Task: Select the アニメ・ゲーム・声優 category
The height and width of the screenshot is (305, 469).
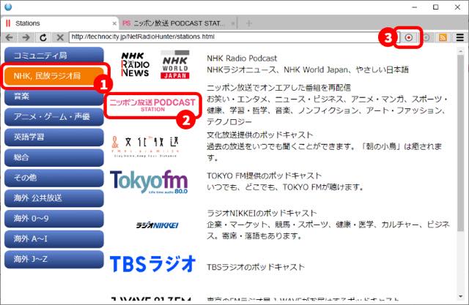Action: click(x=54, y=117)
